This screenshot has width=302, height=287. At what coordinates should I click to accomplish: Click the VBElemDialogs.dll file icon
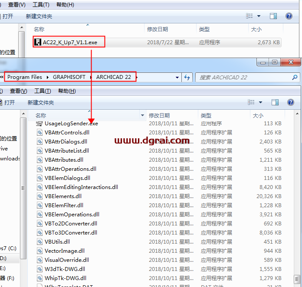[39, 178]
